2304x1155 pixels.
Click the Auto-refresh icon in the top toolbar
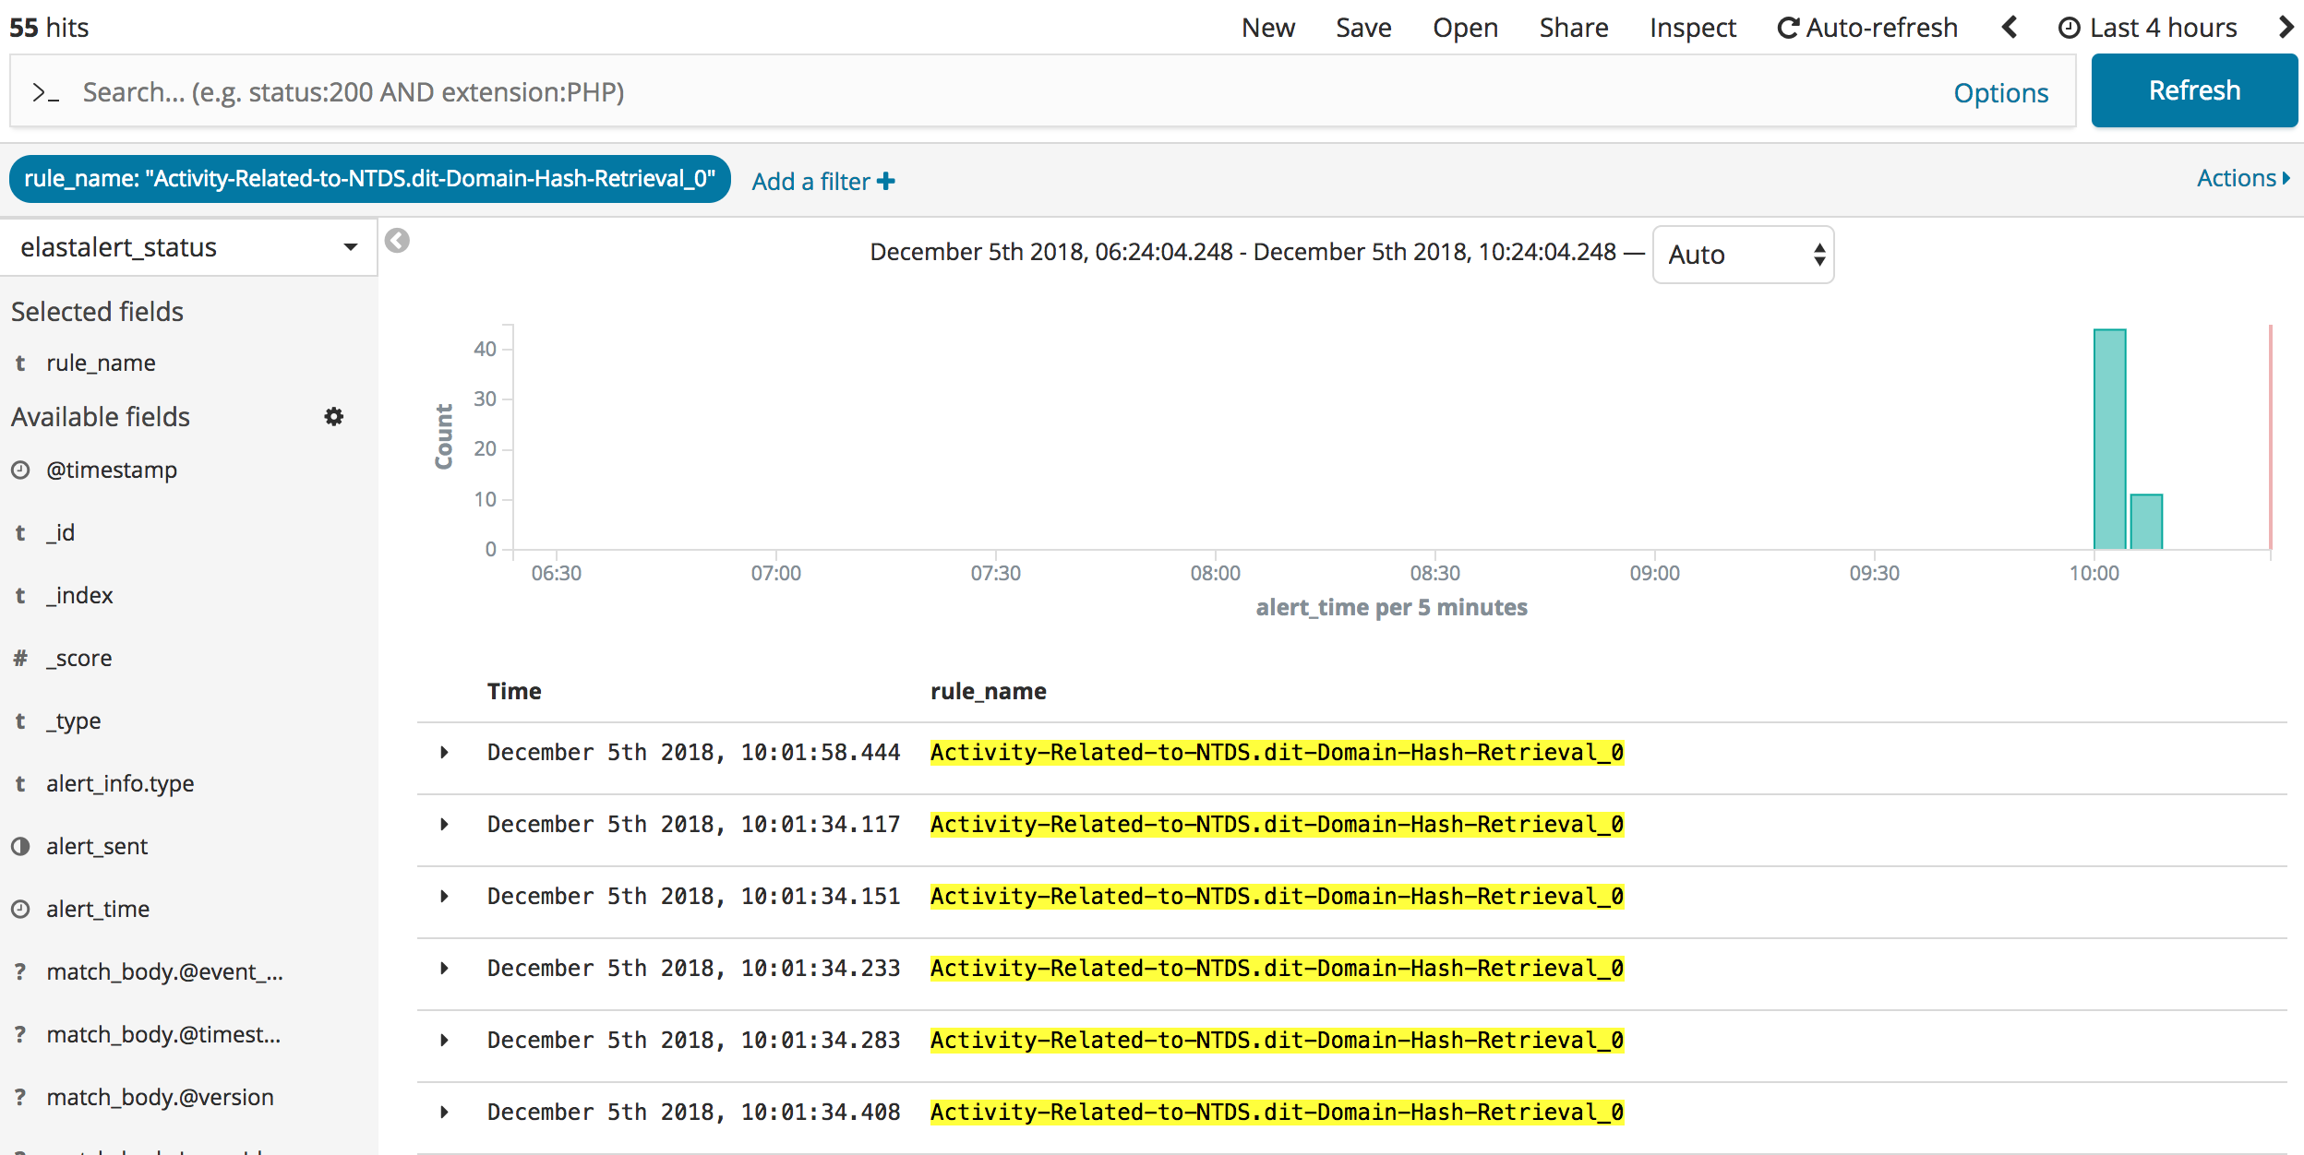point(1789,27)
